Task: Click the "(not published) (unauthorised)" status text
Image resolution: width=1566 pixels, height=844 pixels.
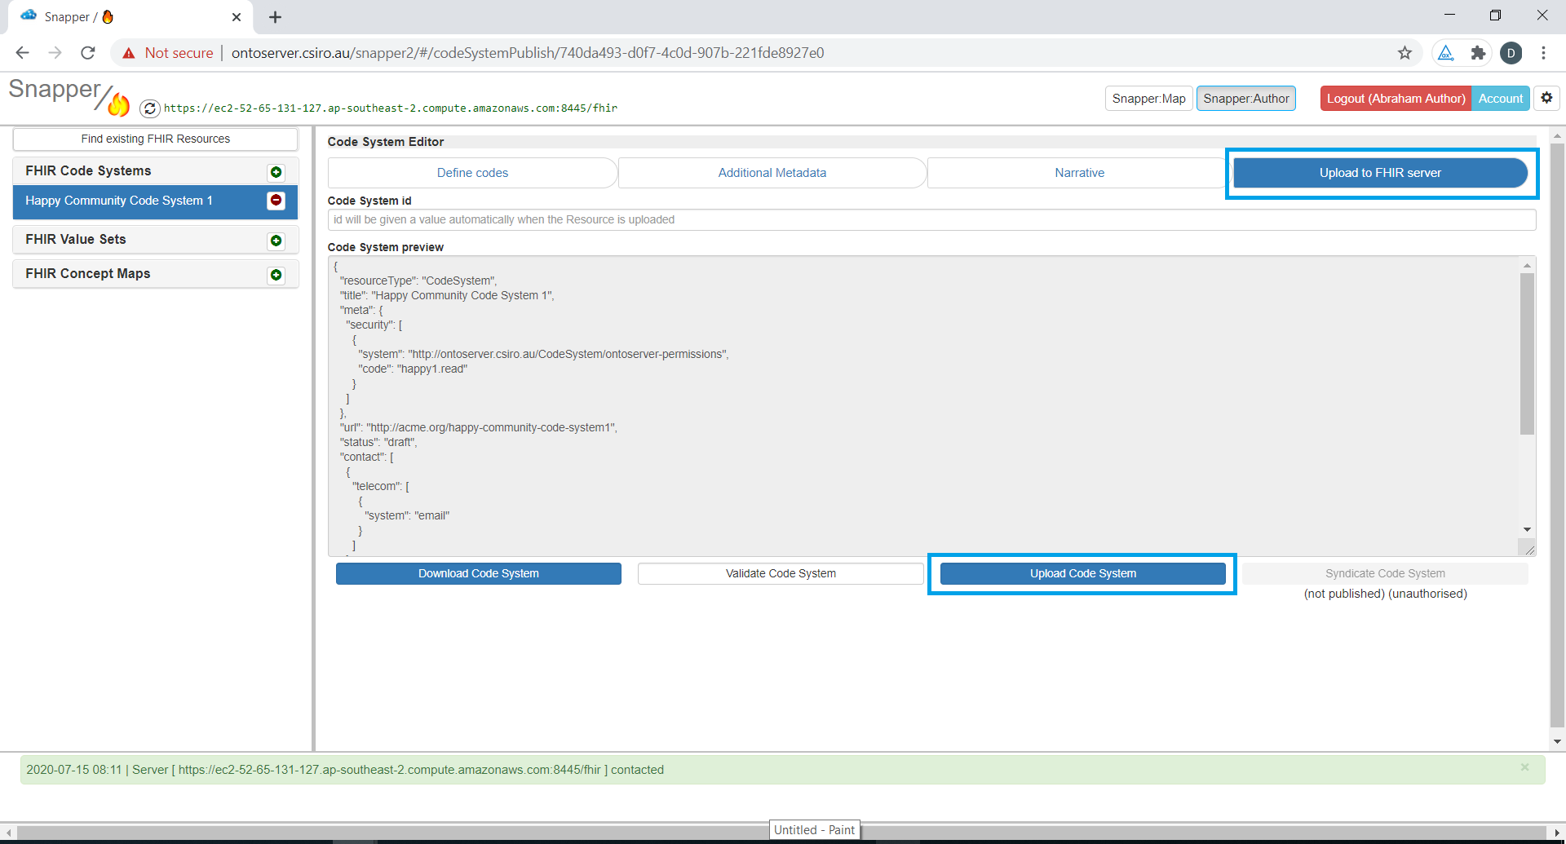Action: pyautogui.click(x=1385, y=594)
